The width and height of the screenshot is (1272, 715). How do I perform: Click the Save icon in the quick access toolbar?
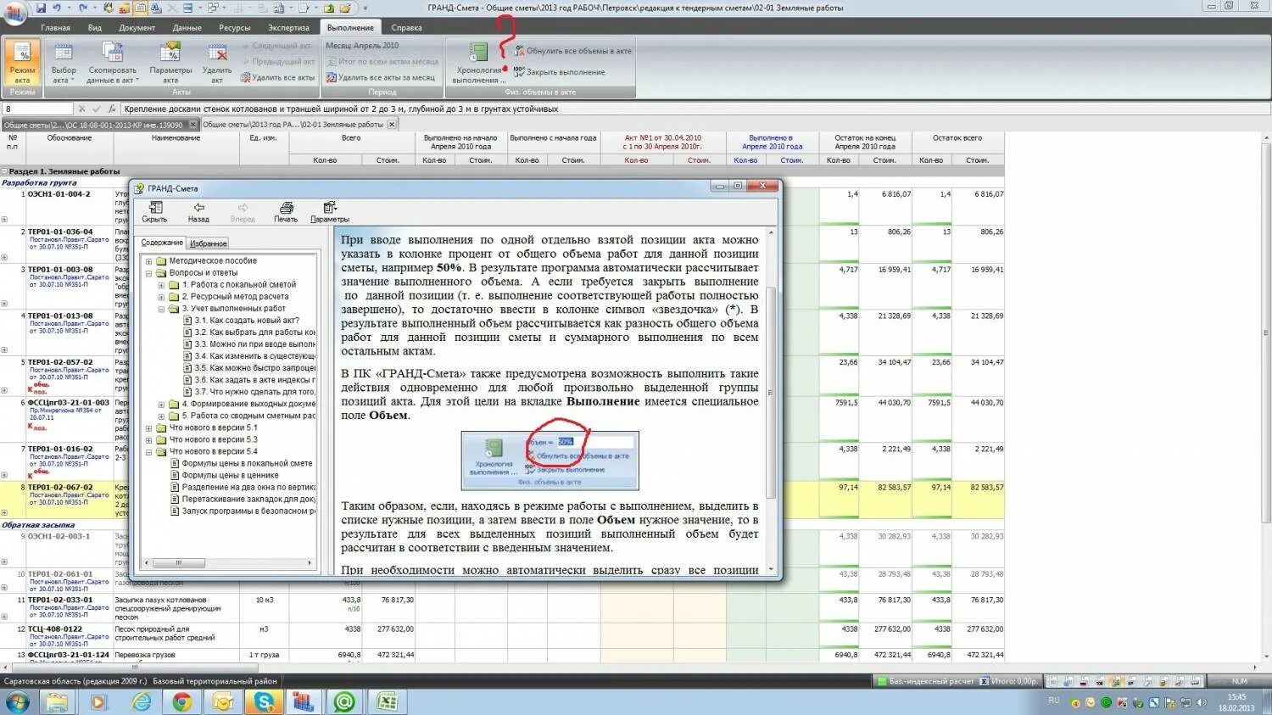(x=41, y=8)
